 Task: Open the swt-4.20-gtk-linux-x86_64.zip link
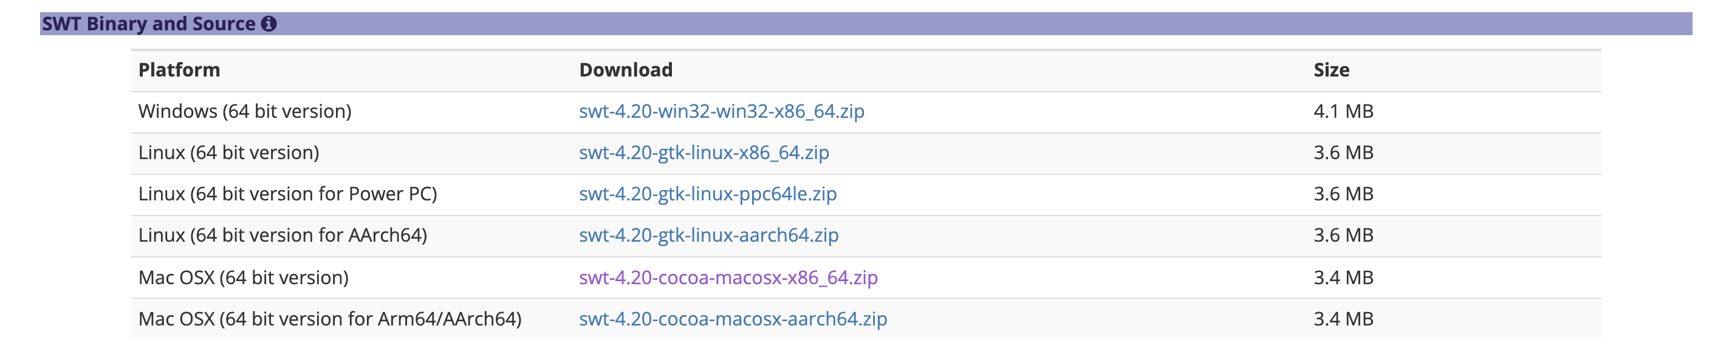click(x=704, y=152)
